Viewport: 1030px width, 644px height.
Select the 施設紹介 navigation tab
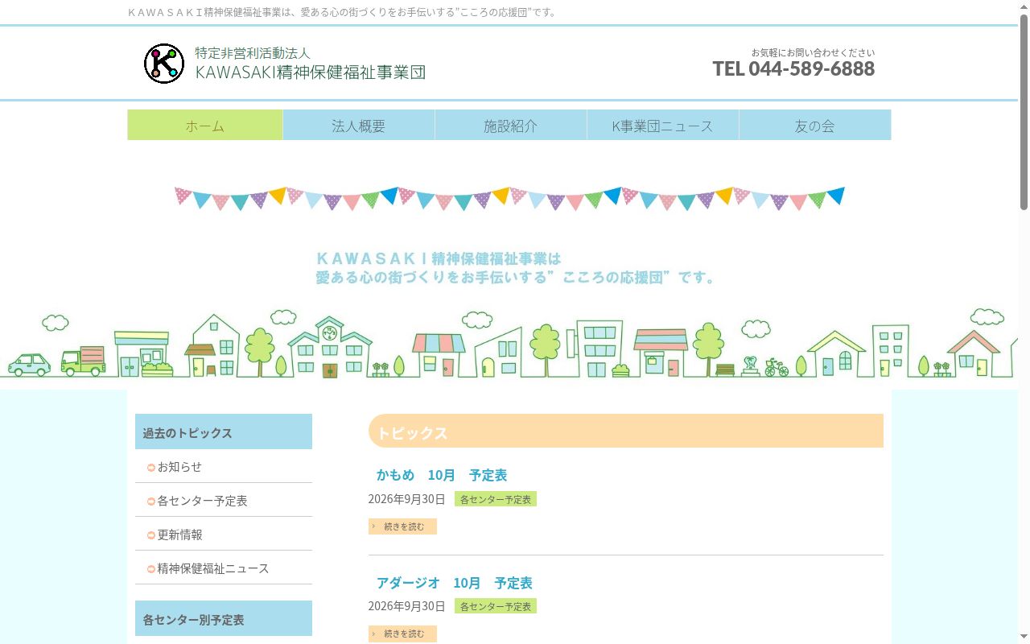point(511,125)
